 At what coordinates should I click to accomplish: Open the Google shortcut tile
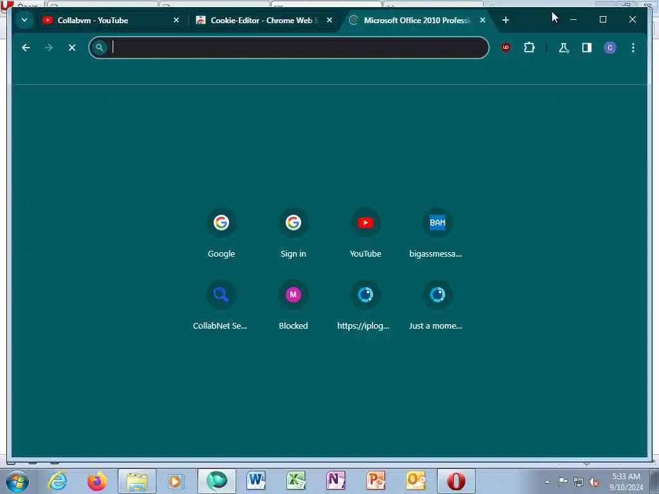pyautogui.click(x=221, y=233)
